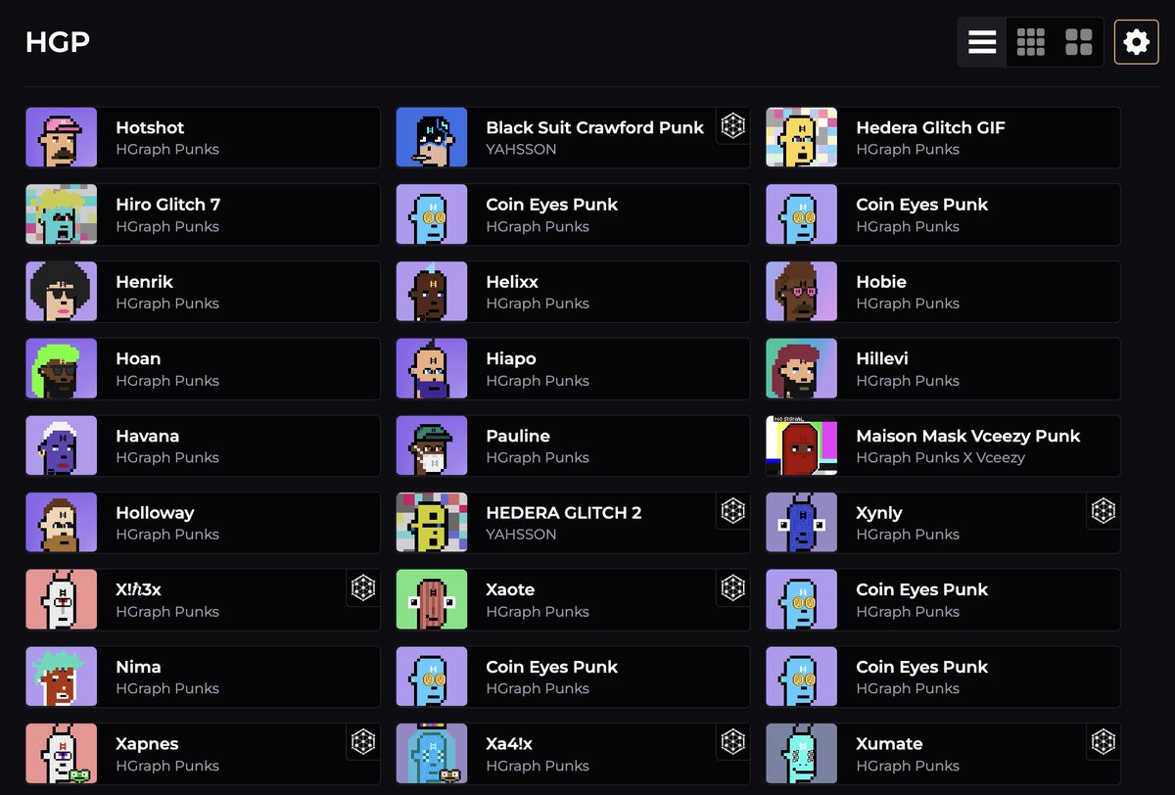Click YAHSSON under HEDERA GLITCH 2

click(521, 535)
